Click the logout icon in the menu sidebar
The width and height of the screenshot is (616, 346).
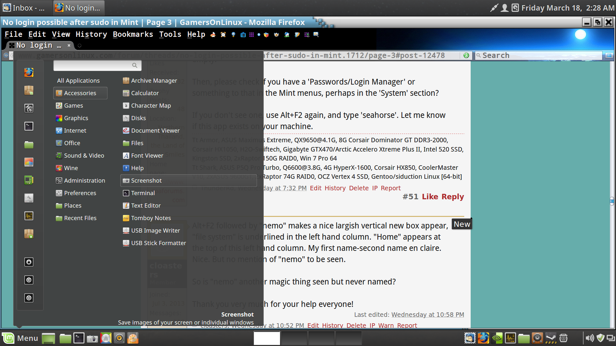click(x=29, y=280)
